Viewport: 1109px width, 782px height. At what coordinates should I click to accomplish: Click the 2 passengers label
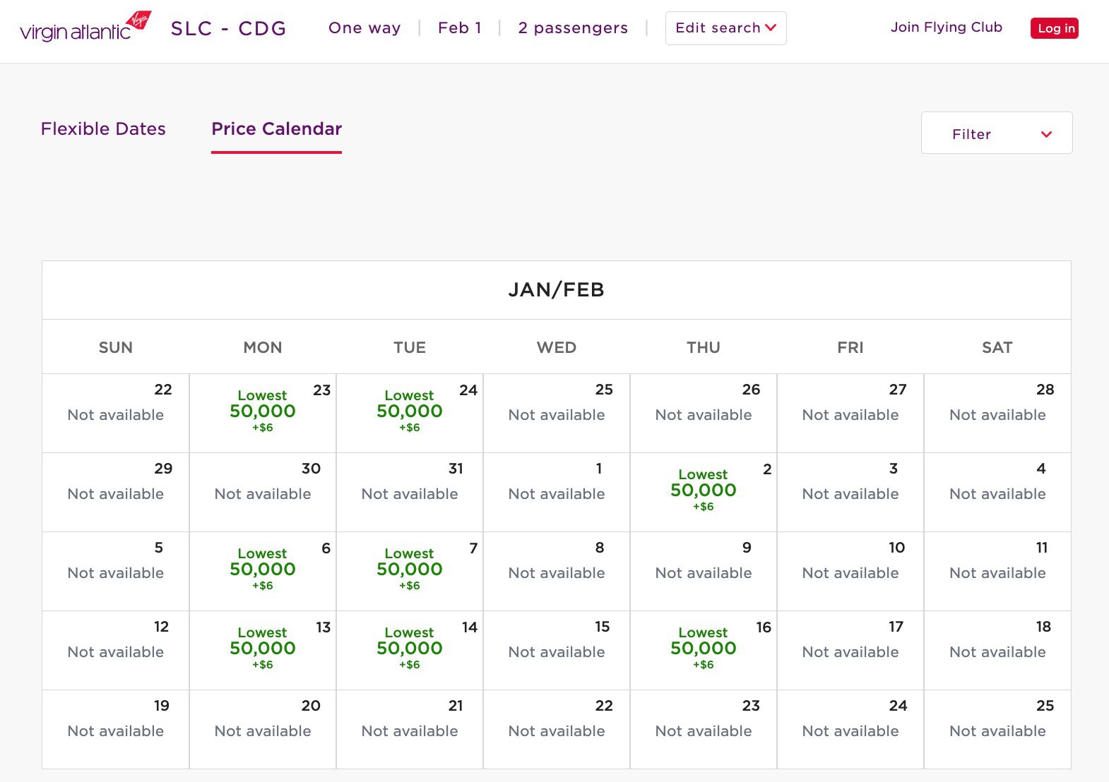coord(574,28)
